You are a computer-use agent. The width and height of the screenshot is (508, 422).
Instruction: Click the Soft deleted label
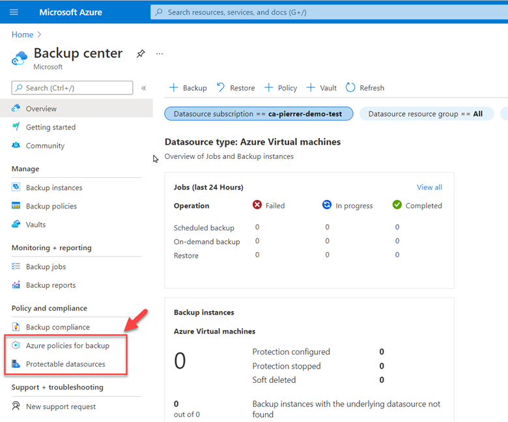tap(274, 380)
